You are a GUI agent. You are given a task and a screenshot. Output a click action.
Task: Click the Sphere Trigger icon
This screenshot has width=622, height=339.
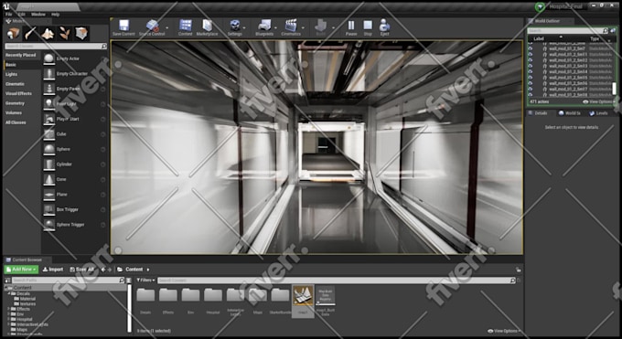(48, 225)
